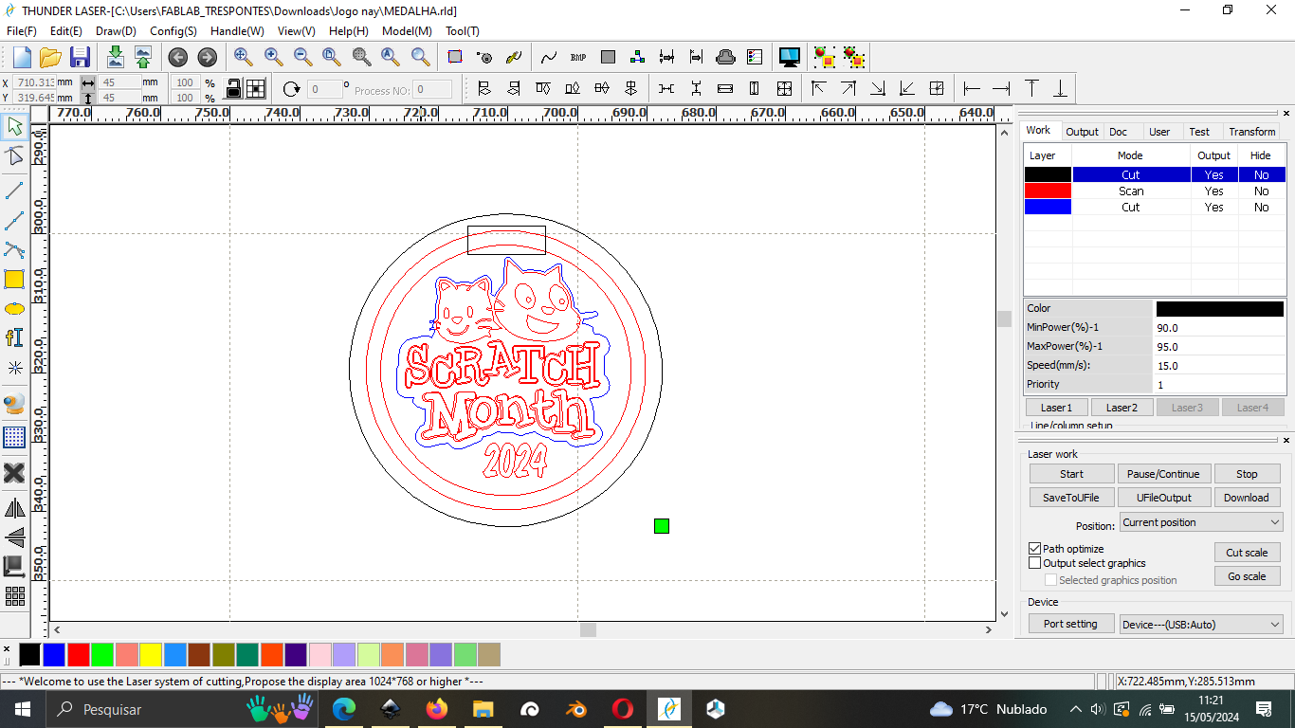Screen dimensions: 1295x728
Task: Select the black Color field in layer properties
Action: point(1219,308)
